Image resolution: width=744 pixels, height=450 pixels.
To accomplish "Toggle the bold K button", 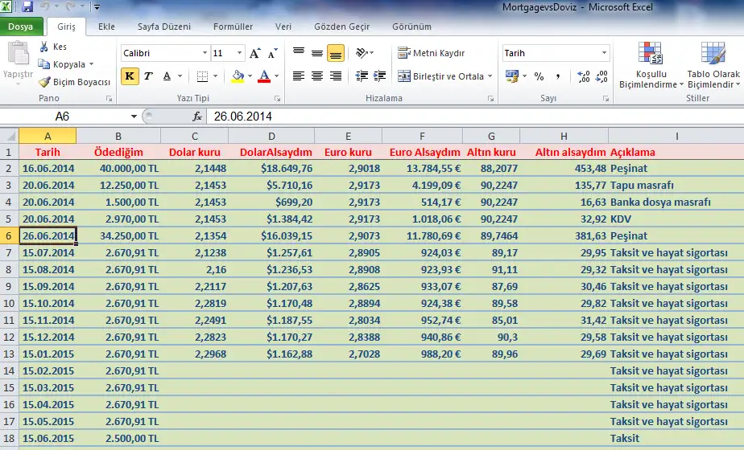I will tap(130, 76).
